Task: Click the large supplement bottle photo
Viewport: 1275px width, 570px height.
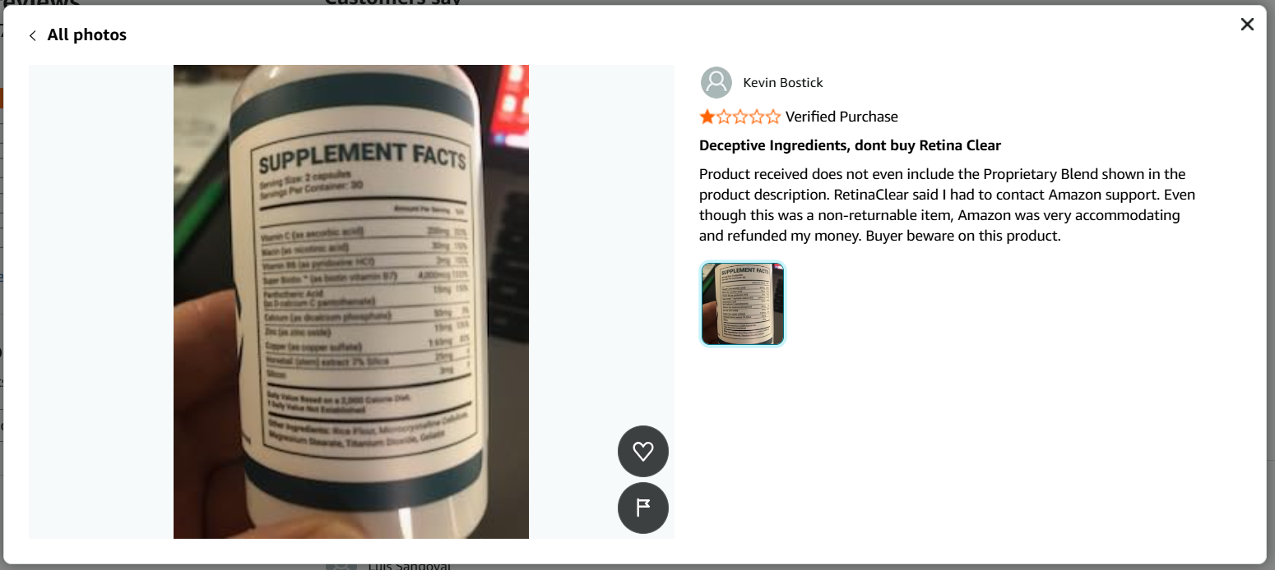Action: tap(351, 301)
